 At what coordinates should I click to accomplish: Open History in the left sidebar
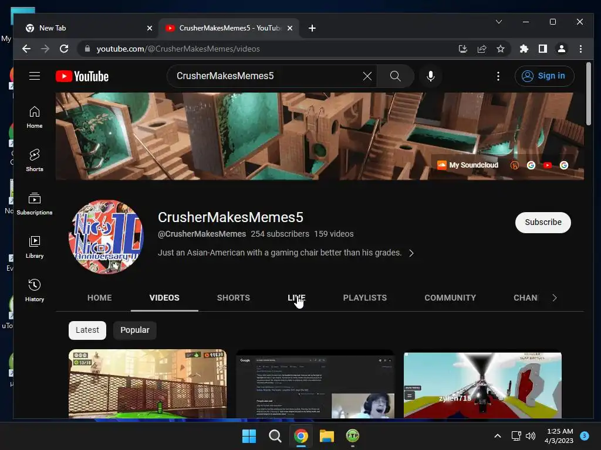point(35,291)
